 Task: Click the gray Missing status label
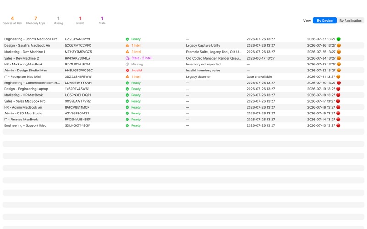[137, 64]
